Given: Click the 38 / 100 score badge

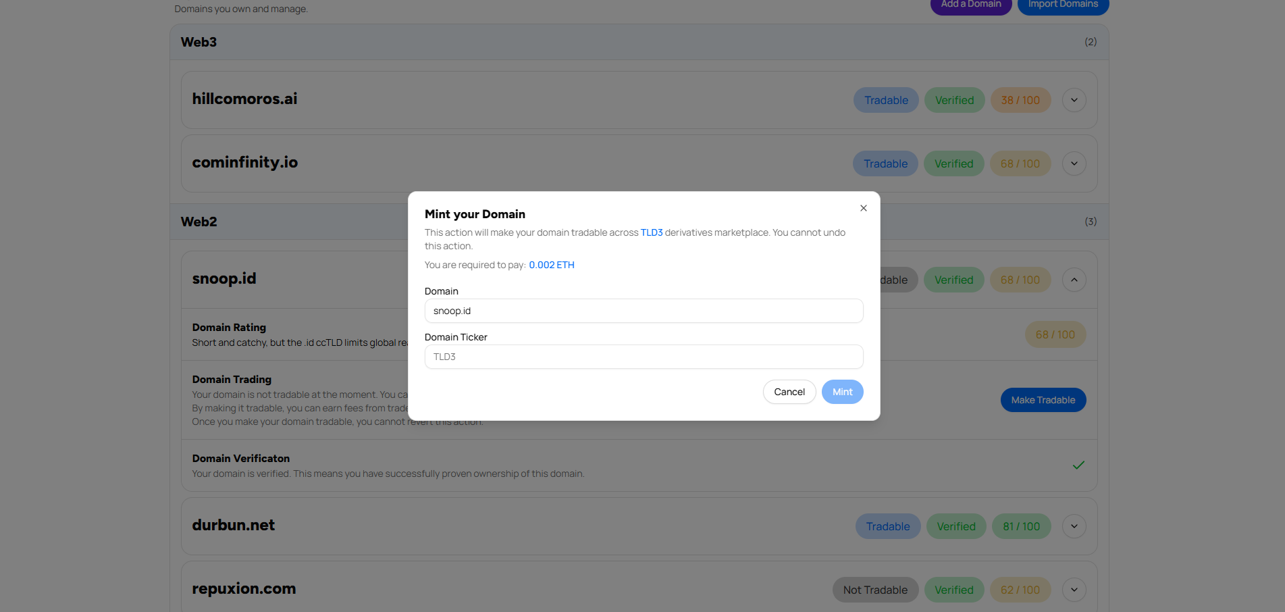Looking at the screenshot, I should point(1020,100).
